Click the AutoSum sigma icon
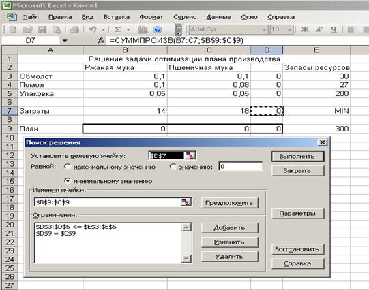Image resolution: width=369 pixels, height=290 pixels. [117, 29]
